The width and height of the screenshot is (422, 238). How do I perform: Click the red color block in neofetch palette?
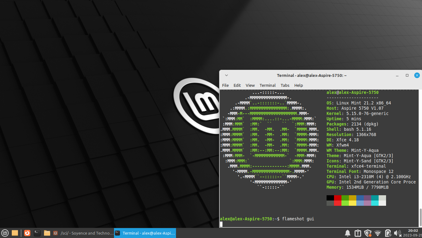click(x=338, y=198)
